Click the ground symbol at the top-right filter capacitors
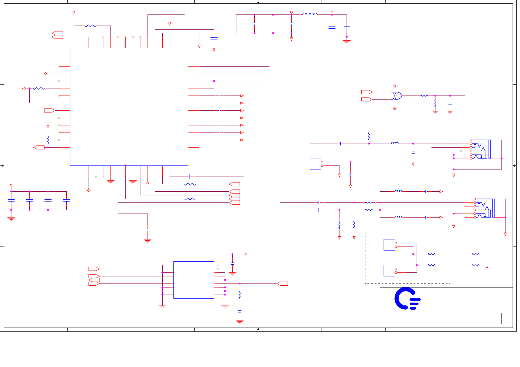 tap(347, 42)
